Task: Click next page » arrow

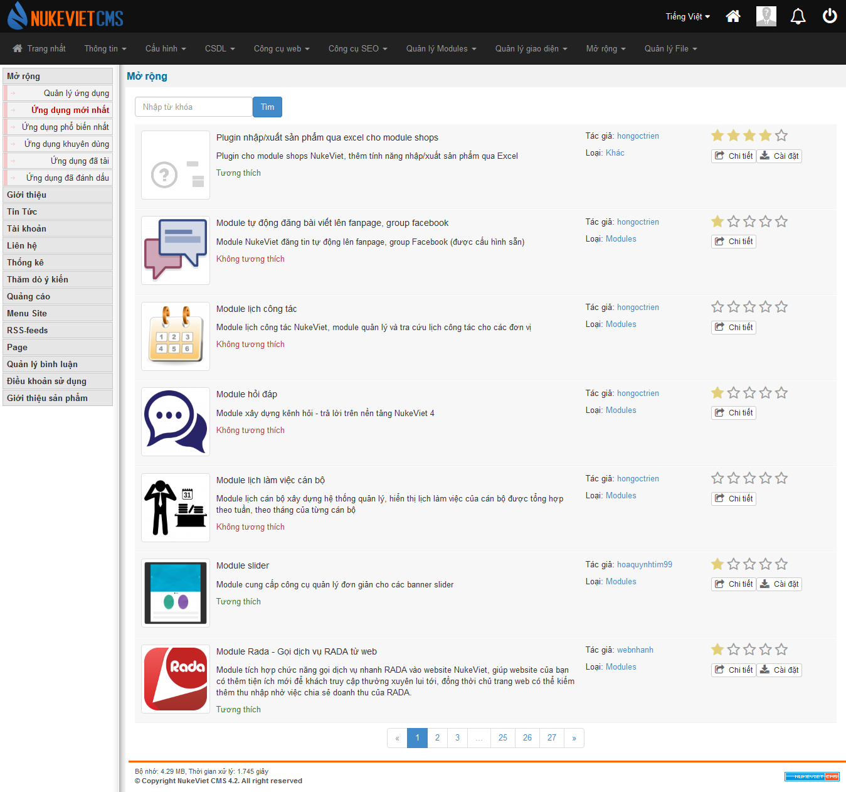Action: click(574, 737)
